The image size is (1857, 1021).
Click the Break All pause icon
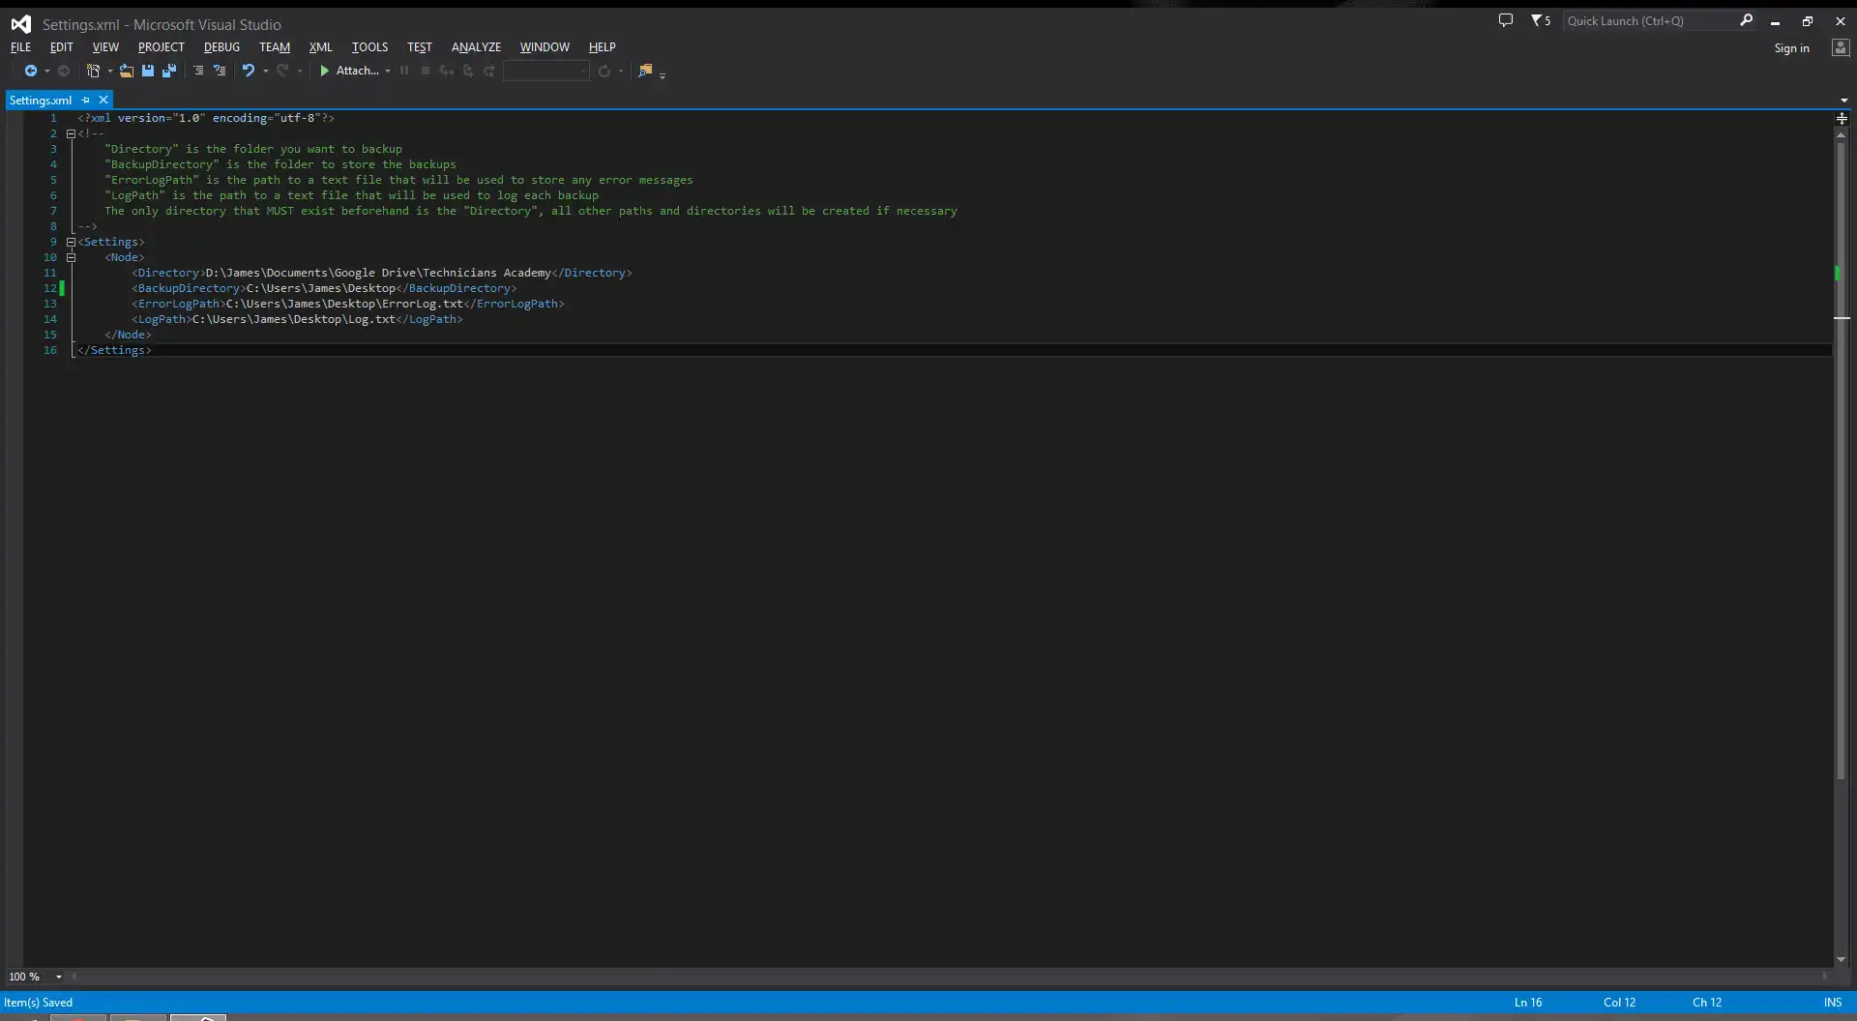[x=404, y=71]
